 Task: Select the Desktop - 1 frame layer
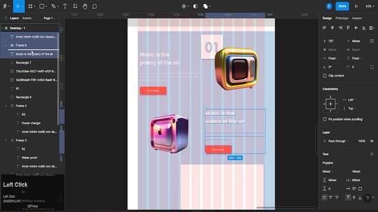pos(30,28)
